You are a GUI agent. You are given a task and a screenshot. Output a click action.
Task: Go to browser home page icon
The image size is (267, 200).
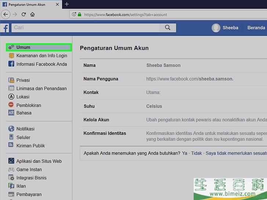click(33, 14)
